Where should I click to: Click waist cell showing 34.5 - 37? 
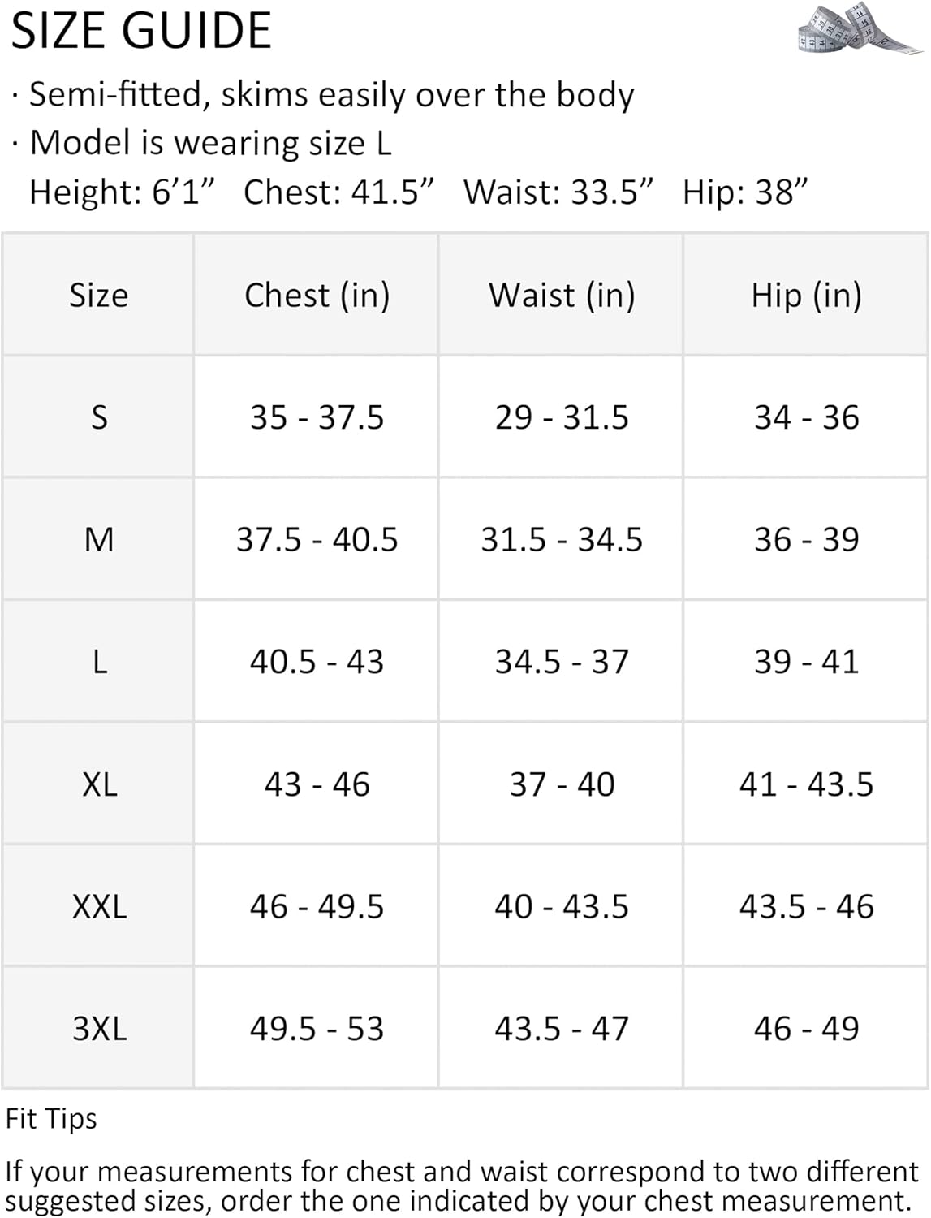[562, 662]
